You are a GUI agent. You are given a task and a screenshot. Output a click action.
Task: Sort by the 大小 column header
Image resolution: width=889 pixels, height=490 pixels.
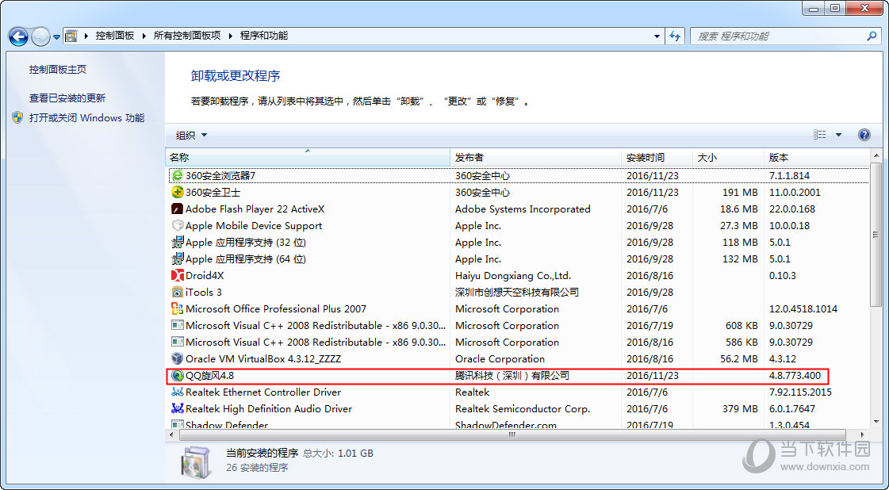[x=729, y=157]
